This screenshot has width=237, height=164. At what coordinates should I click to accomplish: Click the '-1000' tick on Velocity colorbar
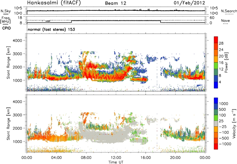pos(225,144)
